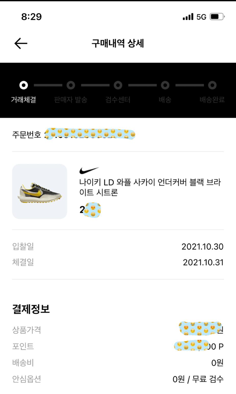Screen dimensions: 236x394
Task: Tap the 판매자 발송 progress step circle
Action: [x=71, y=85]
